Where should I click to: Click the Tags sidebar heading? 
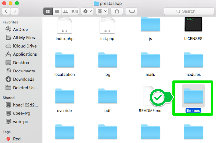click(x=7, y=132)
